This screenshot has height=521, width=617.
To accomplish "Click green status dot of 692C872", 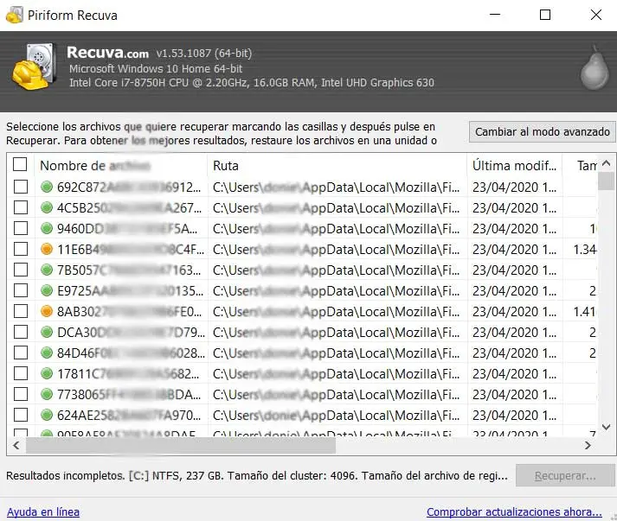I will [47, 187].
